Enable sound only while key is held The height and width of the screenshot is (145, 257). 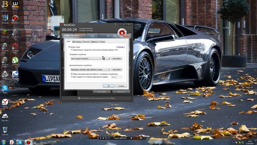pyautogui.click(x=71, y=77)
